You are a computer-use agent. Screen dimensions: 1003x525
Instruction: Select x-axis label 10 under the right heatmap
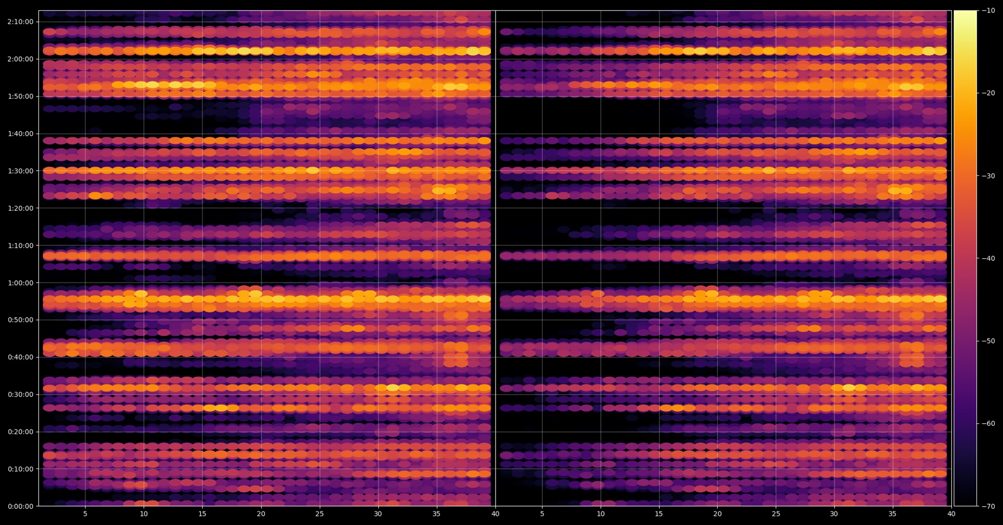[601, 514]
